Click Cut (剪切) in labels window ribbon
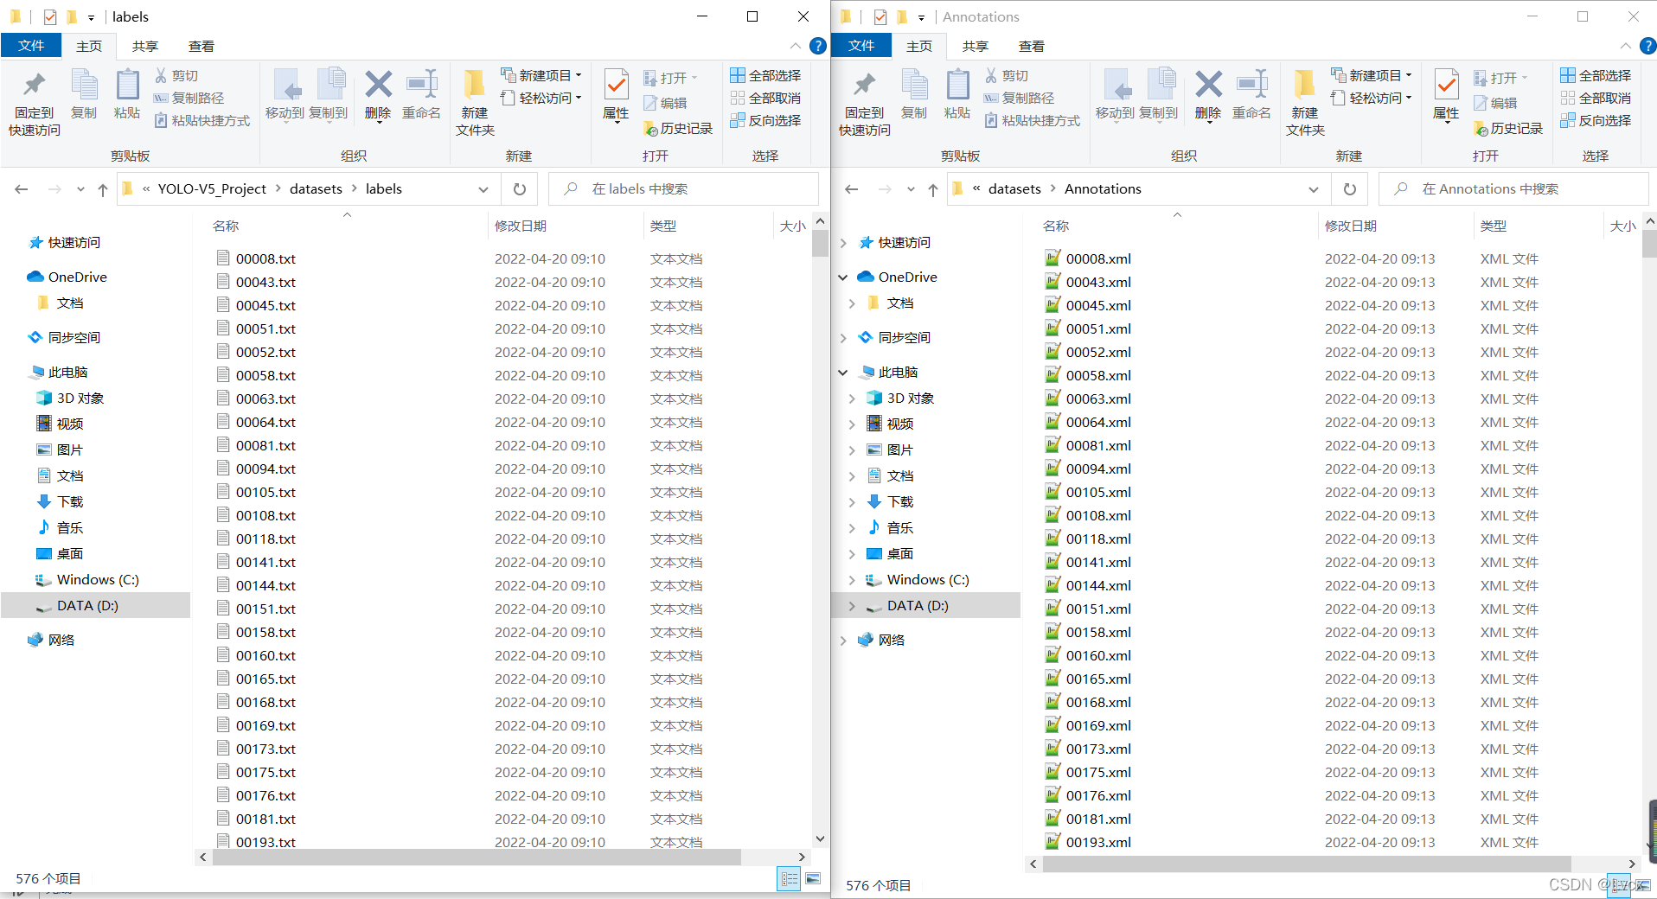The image size is (1657, 899). tap(177, 76)
